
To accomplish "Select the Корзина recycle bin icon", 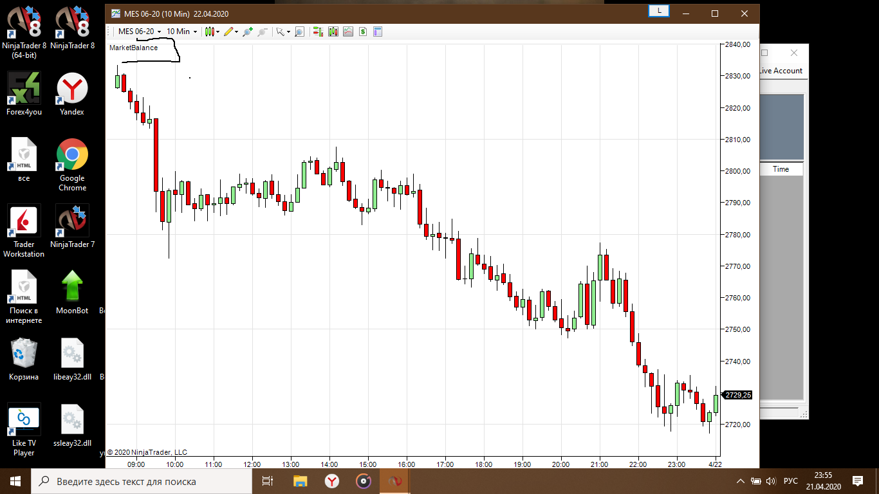I will [24, 359].
